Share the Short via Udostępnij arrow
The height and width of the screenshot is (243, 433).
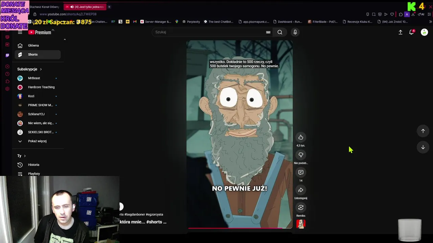(301, 190)
